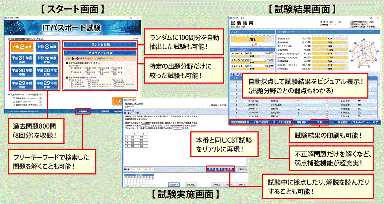Check the テクノロジ系 field checkbox

pos(113,80)
